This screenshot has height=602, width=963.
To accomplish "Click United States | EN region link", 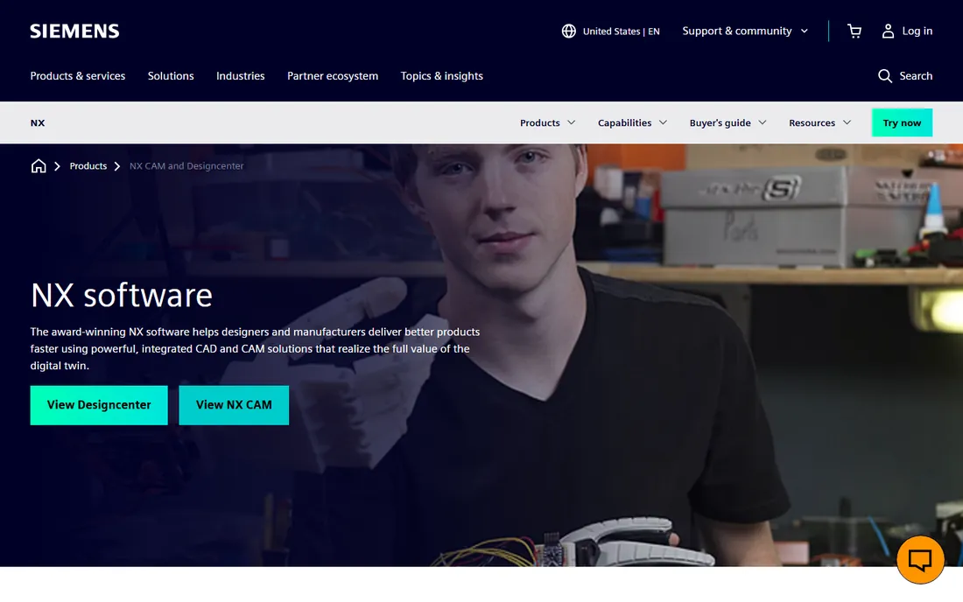I will point(621,31).
